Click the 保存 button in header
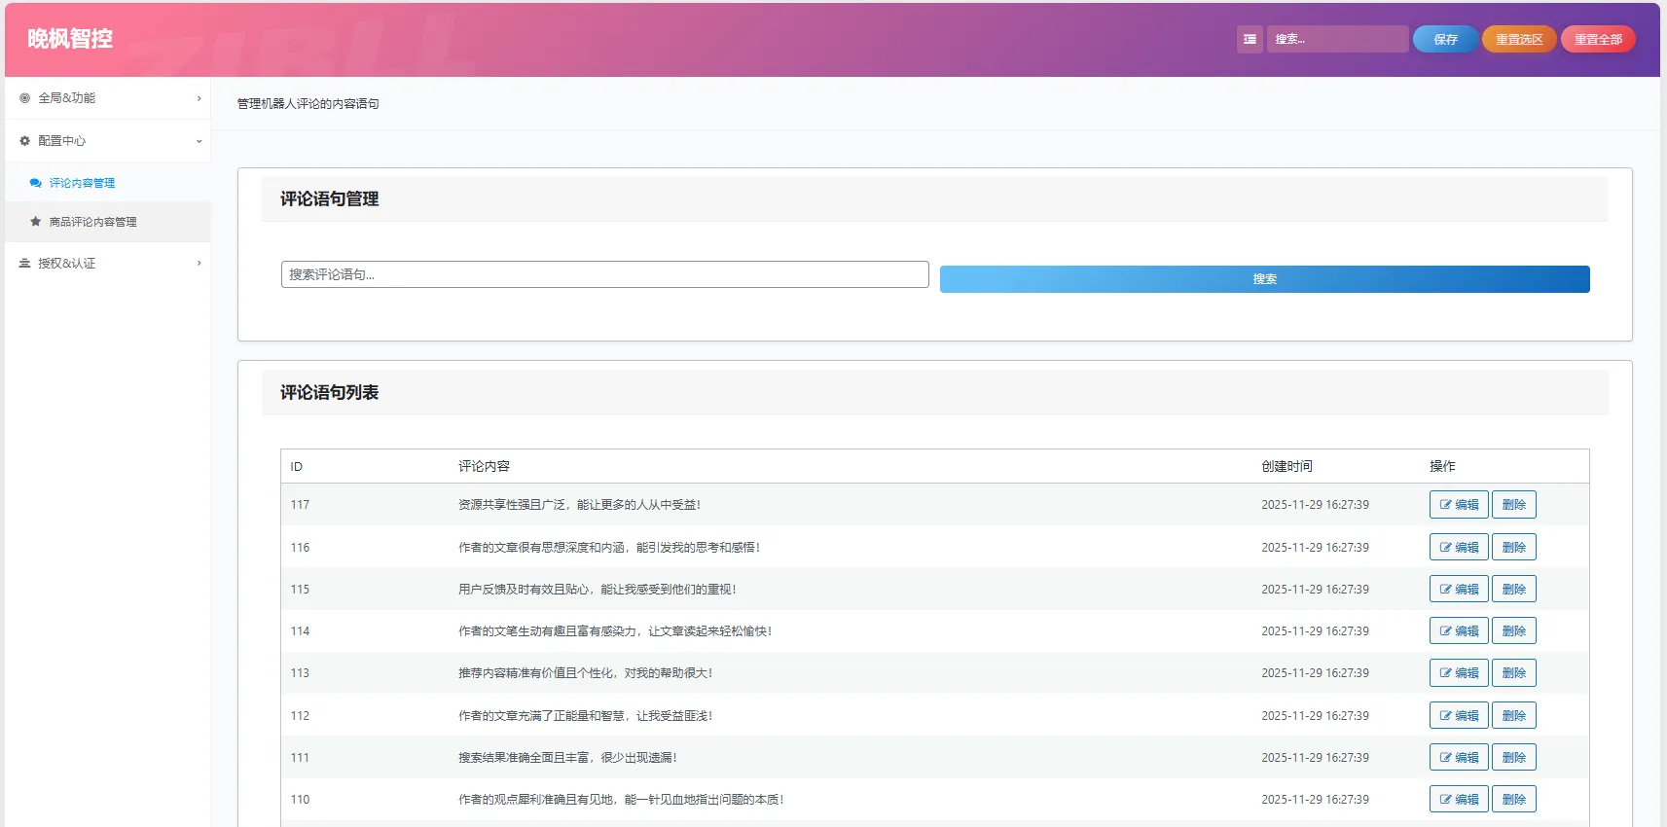Screen dimensions: 1667x827 (x=1445, y=39)
